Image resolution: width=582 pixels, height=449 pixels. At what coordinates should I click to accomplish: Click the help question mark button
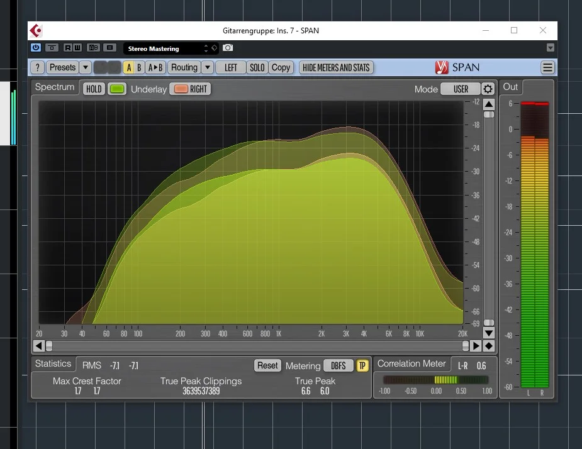38,67
